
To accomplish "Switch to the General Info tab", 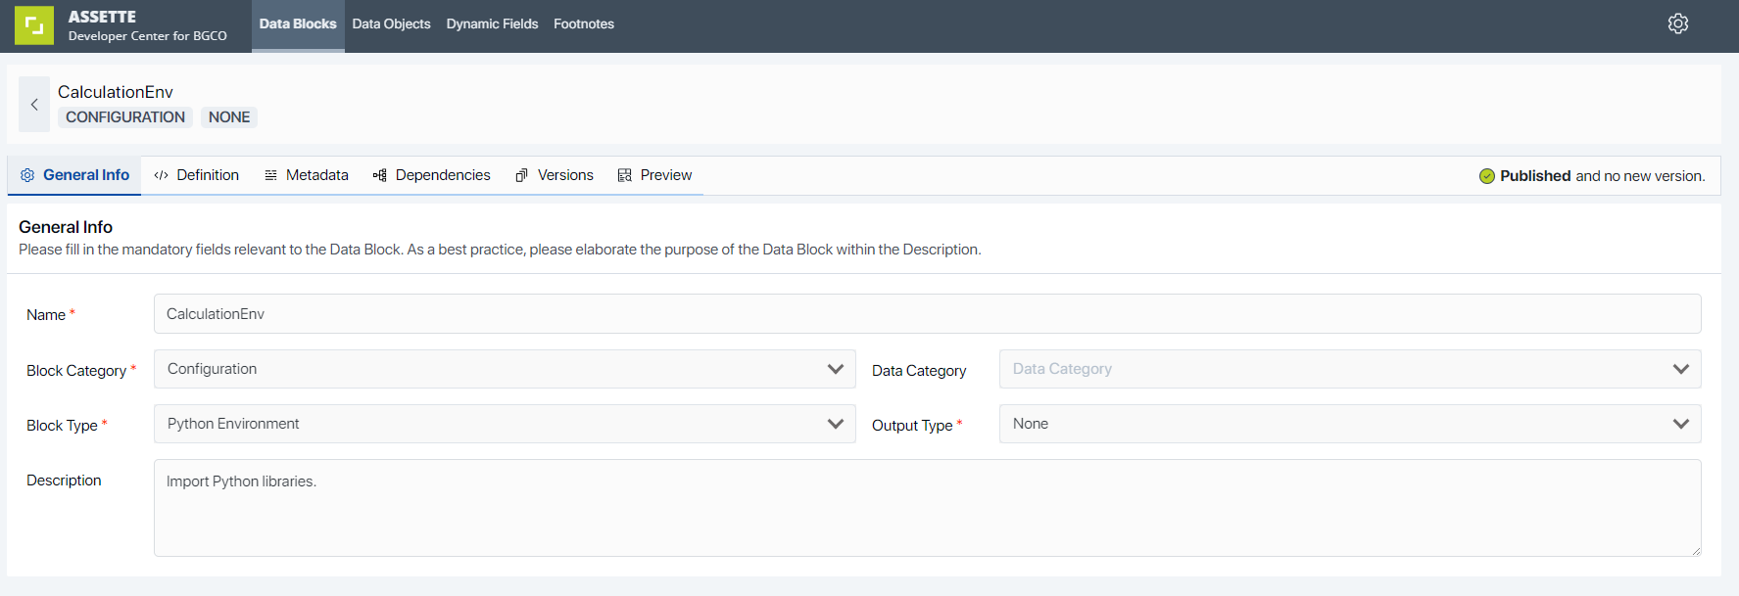I will [x=74, y=175].
